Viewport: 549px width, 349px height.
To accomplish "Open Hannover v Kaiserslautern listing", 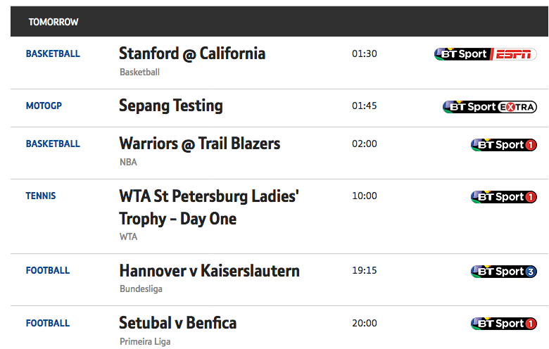I will 209,271.
